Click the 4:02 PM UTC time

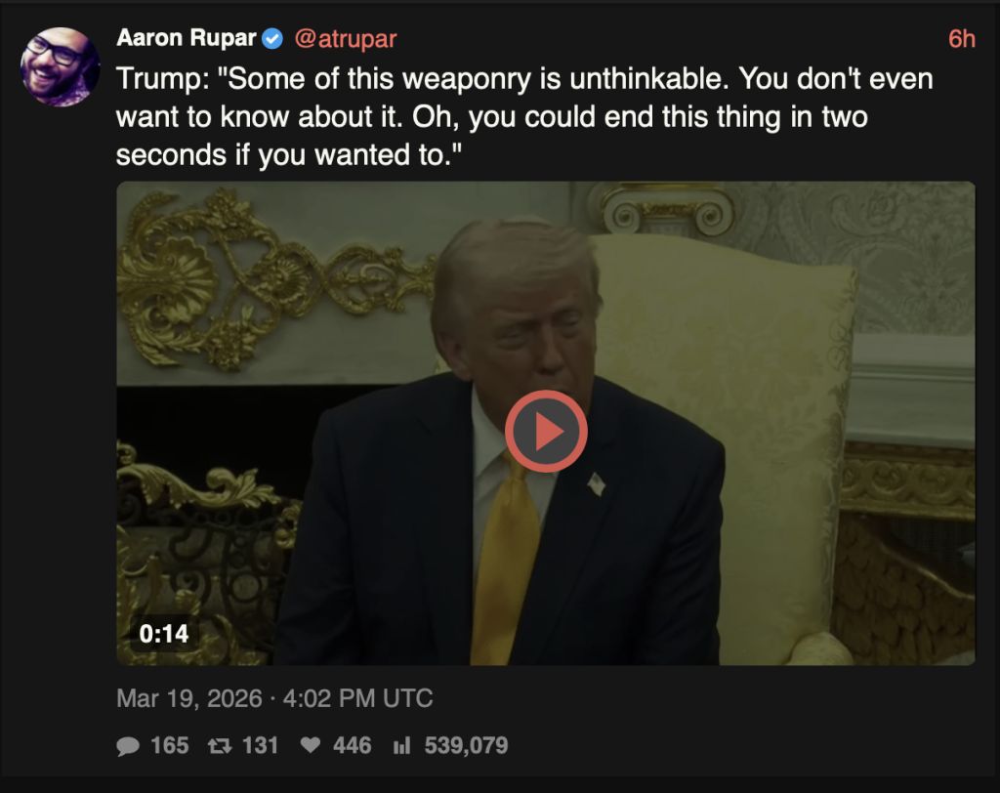357,698
